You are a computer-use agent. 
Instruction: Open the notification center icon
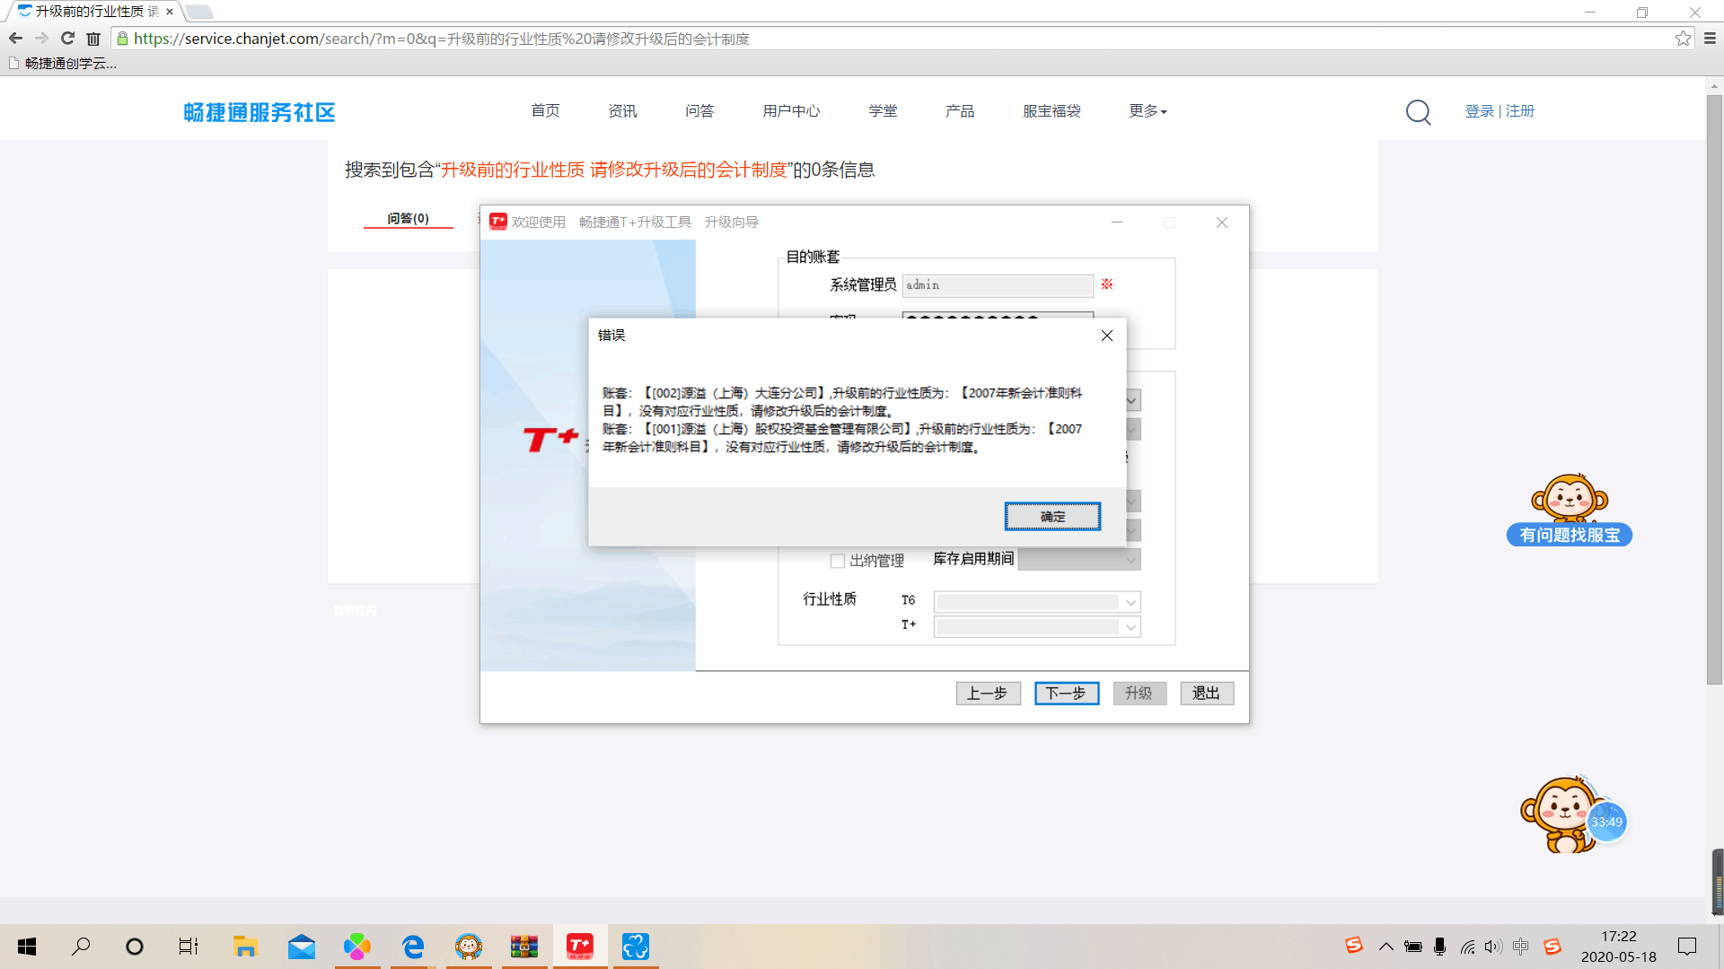click(1687, 947)
